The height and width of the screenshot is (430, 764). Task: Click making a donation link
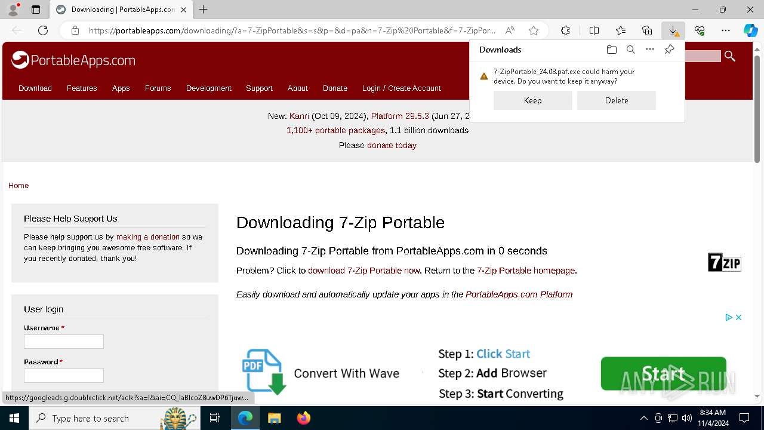point(148,237)
